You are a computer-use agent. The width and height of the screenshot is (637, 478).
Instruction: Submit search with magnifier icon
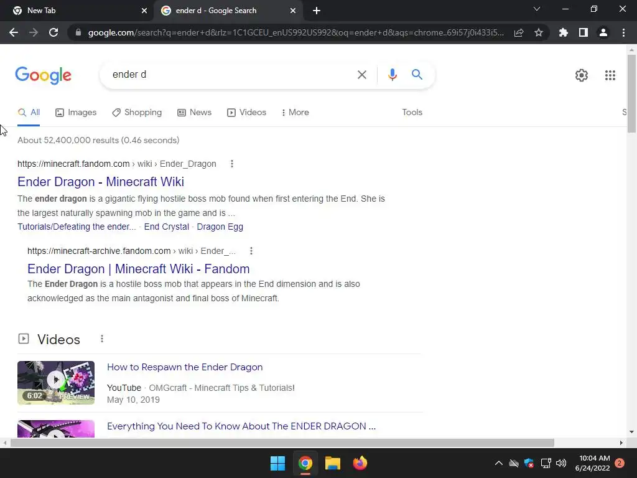pyautogui.click(x=417, y=75)
